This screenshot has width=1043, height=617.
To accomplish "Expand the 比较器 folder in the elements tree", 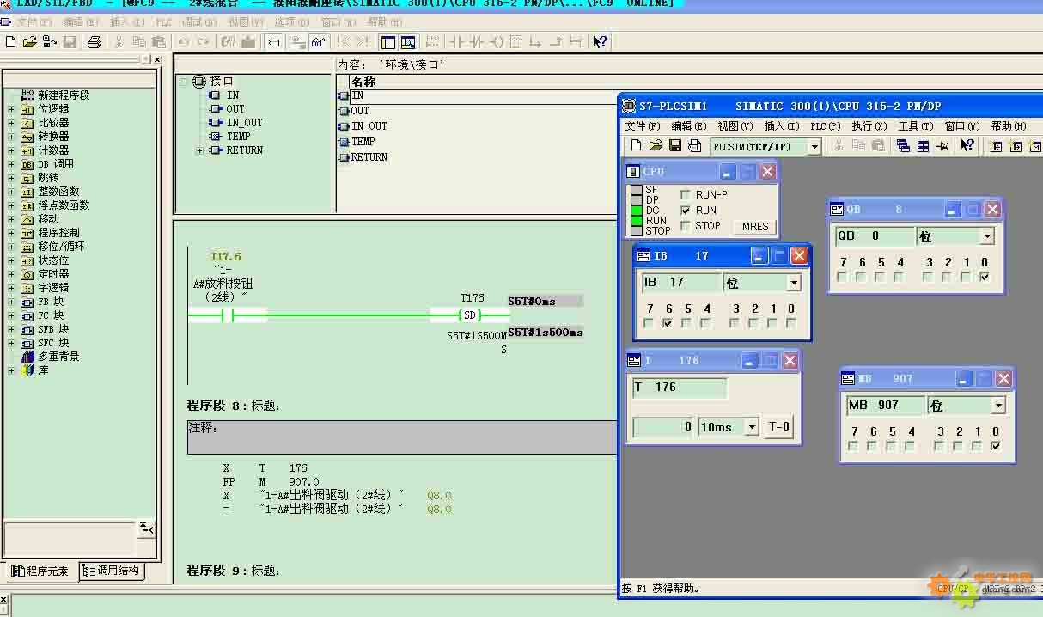I will (11, 123).
